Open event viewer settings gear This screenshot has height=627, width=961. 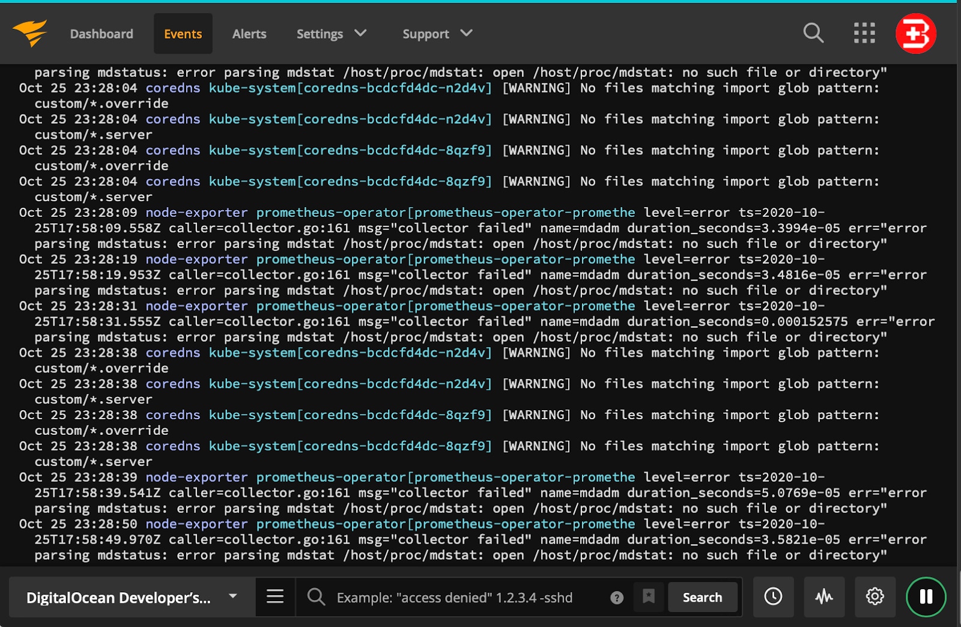click(x=875, y=597)
